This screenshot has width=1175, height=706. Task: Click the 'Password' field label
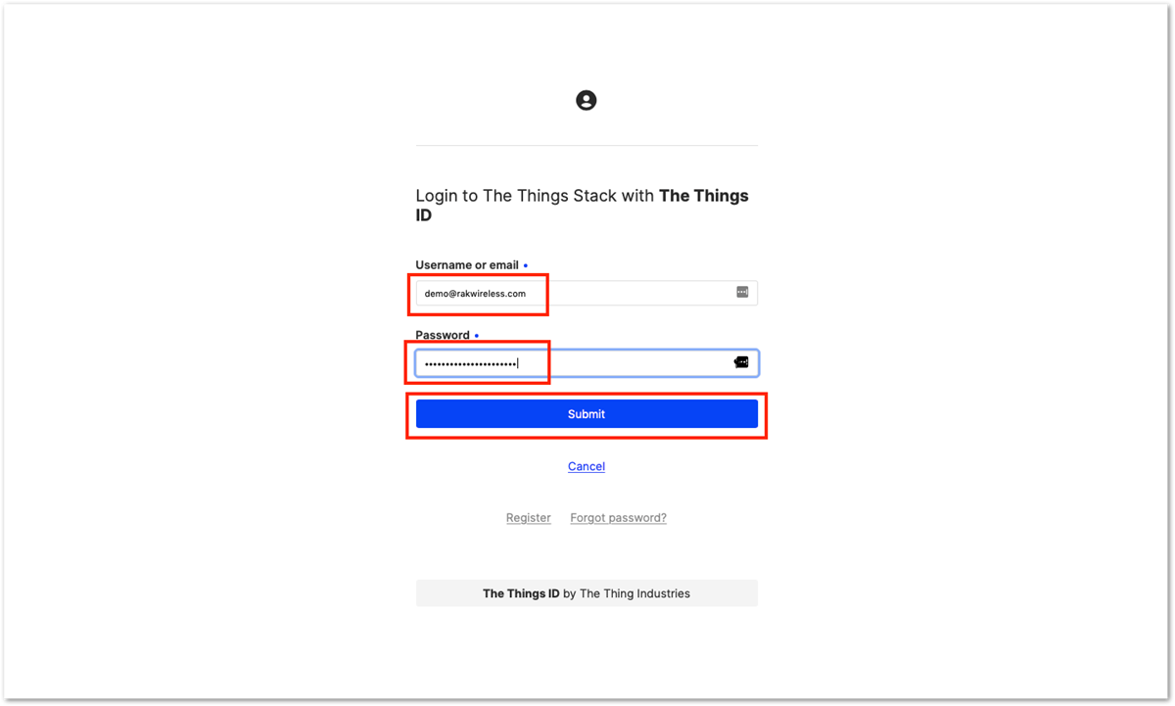point(443,335)
